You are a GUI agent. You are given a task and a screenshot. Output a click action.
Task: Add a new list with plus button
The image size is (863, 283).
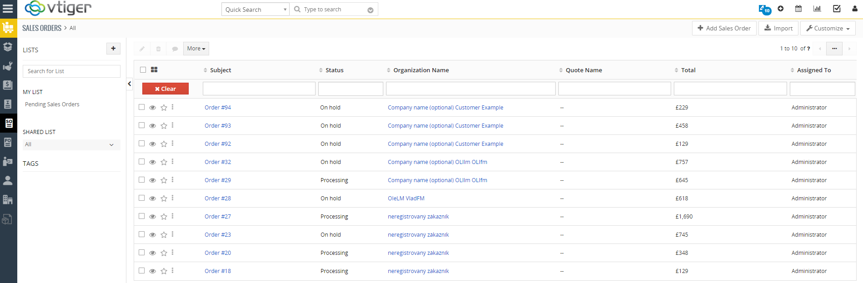click(113, 49)
